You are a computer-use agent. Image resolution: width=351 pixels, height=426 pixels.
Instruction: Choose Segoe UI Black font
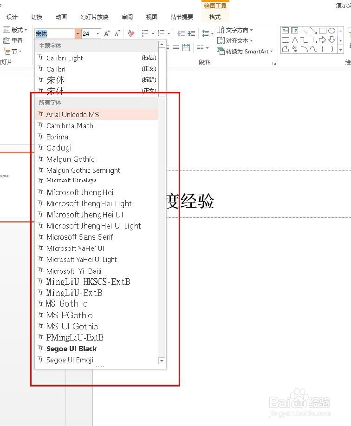97,348
